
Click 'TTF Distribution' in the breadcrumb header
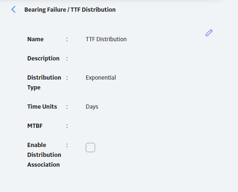click(93, 10)
